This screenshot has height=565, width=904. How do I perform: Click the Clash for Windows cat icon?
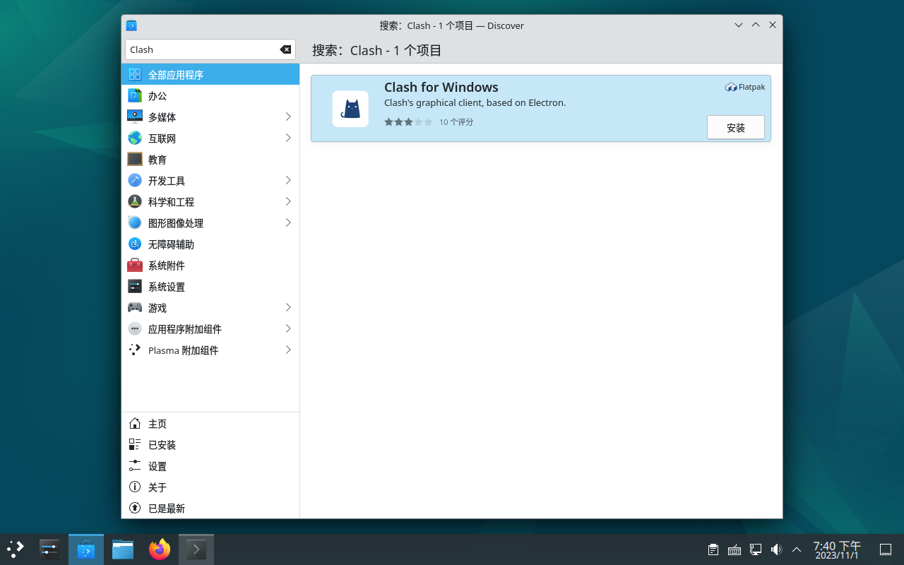(x=350, y=109)
